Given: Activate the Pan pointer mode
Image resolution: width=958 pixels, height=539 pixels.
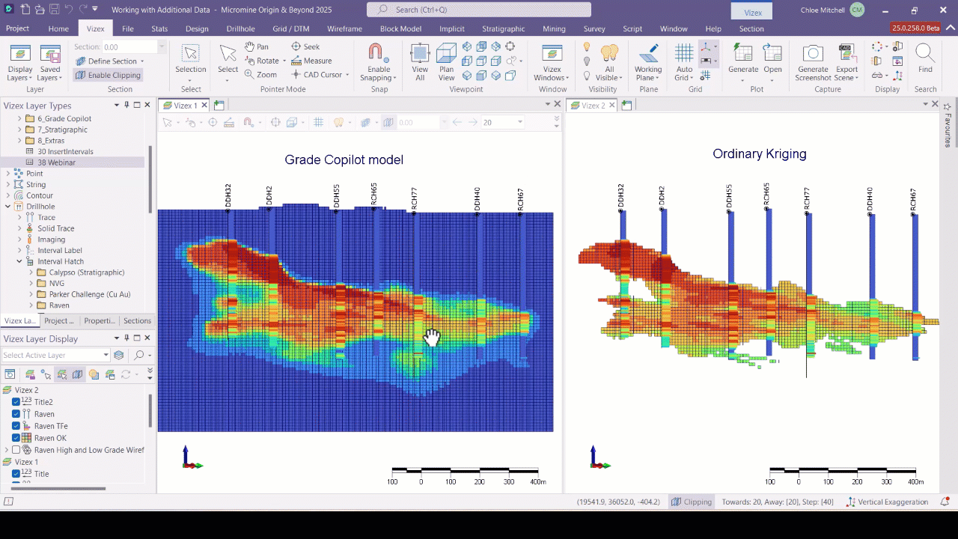Looking at the screenshot, I should coord(257,46).
